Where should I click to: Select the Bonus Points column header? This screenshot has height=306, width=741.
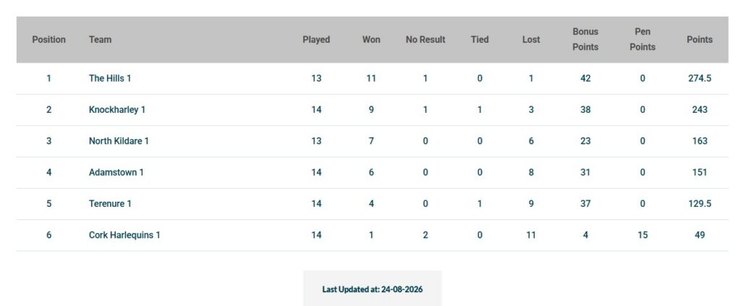coord(585,39)
